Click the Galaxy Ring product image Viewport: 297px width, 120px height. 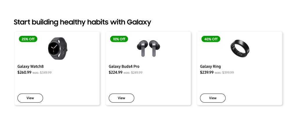coord(240,48)
